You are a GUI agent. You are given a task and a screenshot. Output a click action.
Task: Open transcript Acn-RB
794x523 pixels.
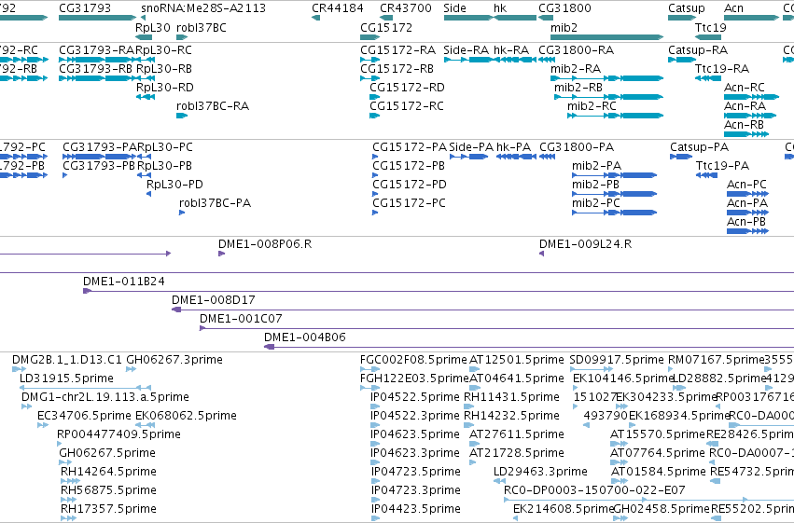744,125
